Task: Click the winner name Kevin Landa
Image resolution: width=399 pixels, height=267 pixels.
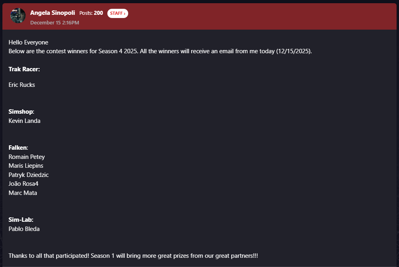Action: (x=24, y=120)
